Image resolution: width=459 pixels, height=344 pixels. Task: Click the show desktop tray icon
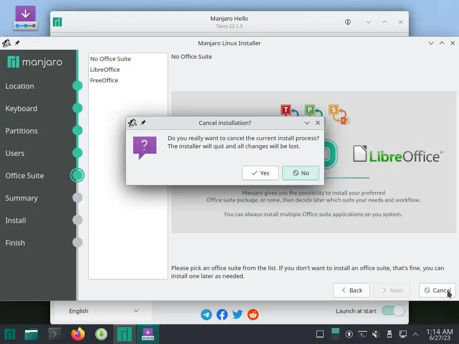[x=320, y=334]
